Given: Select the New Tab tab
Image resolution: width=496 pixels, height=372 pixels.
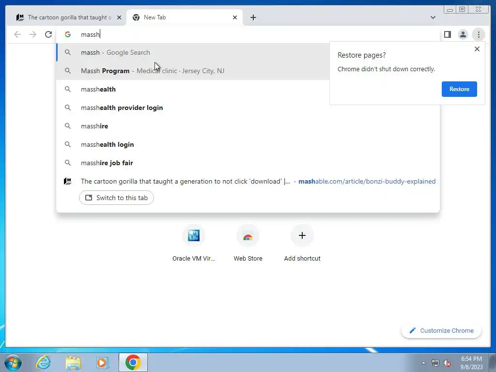Looking at the screenshot, I should coord(185,17).
